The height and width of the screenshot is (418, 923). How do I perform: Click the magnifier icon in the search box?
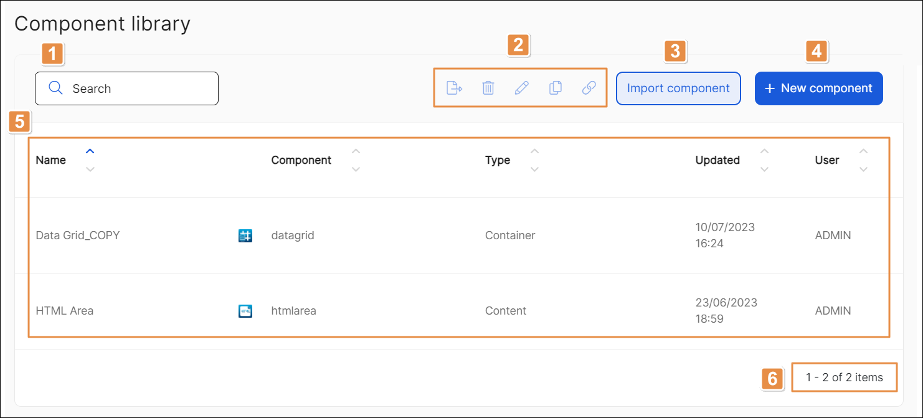click(x=55, y=88)
